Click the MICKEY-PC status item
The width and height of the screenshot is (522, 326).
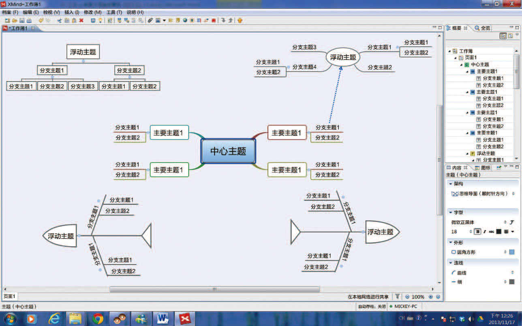[x=403, y=307]
